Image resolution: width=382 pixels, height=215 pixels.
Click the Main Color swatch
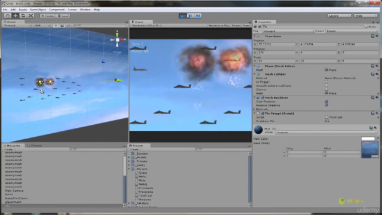click(368, 139)
